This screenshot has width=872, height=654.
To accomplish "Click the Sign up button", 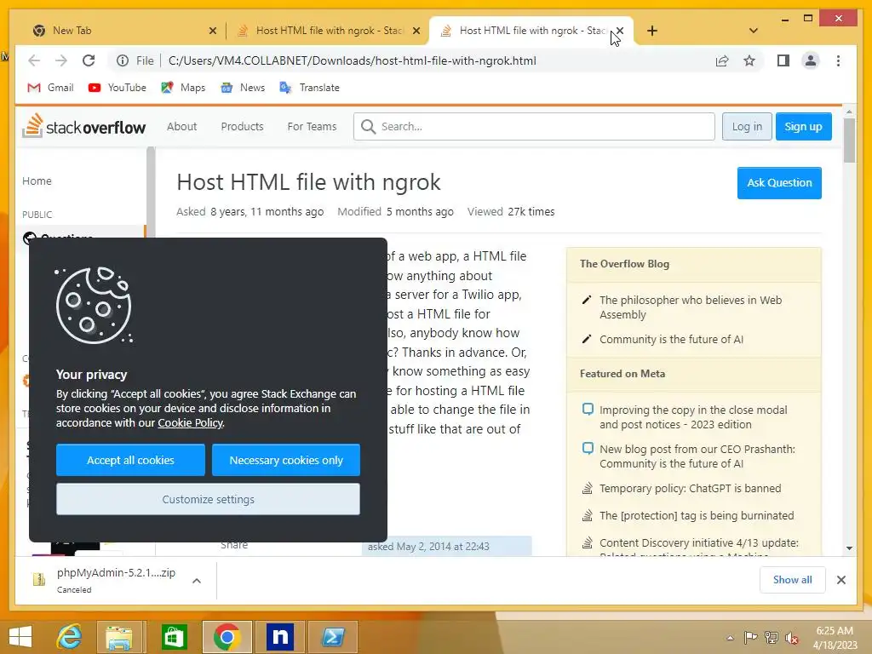I will pos(803,127).
